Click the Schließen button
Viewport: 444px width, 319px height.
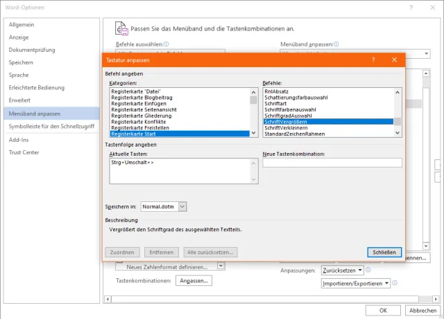tap(384, 253)
